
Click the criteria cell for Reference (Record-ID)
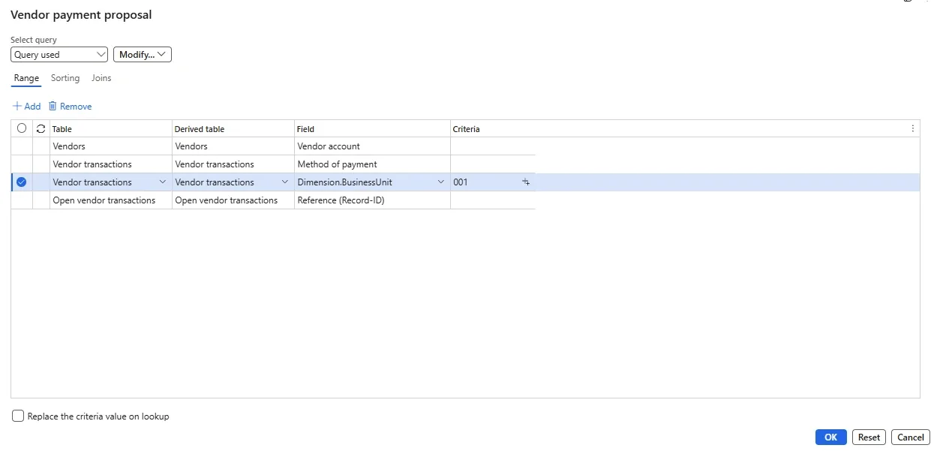(x=493, y=200)
